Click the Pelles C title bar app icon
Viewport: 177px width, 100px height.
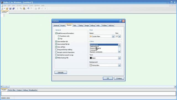(x=2, y=2)
